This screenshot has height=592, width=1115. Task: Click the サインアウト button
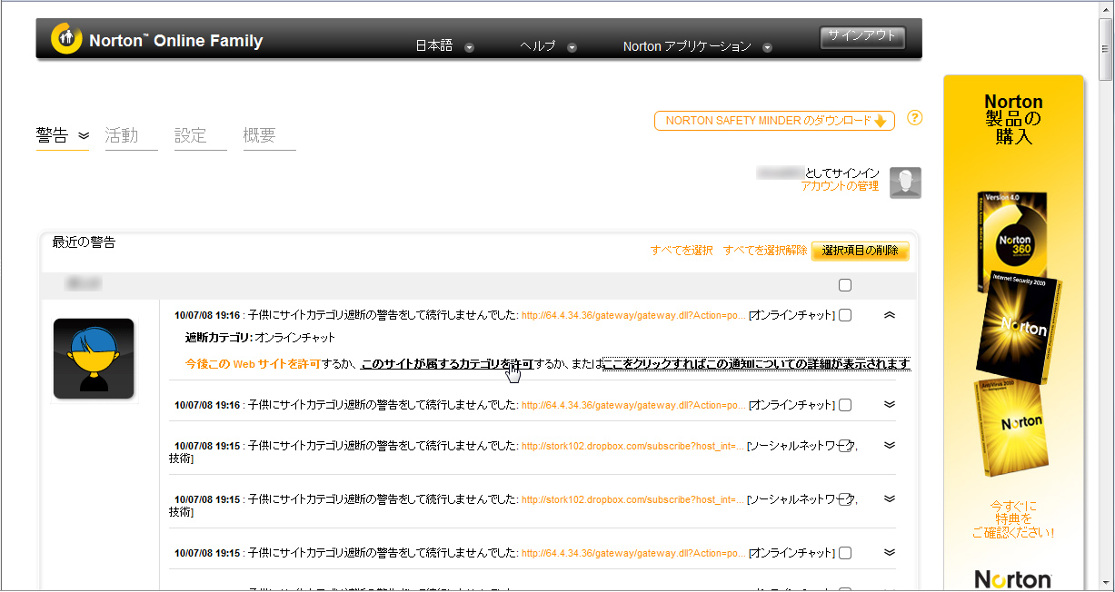862,37
